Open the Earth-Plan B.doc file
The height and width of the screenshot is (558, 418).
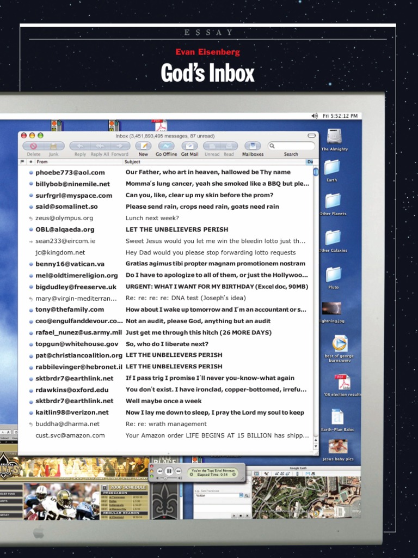coord(337,417)
